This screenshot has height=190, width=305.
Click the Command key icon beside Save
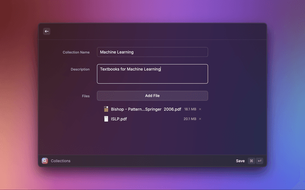click(251, 161)
